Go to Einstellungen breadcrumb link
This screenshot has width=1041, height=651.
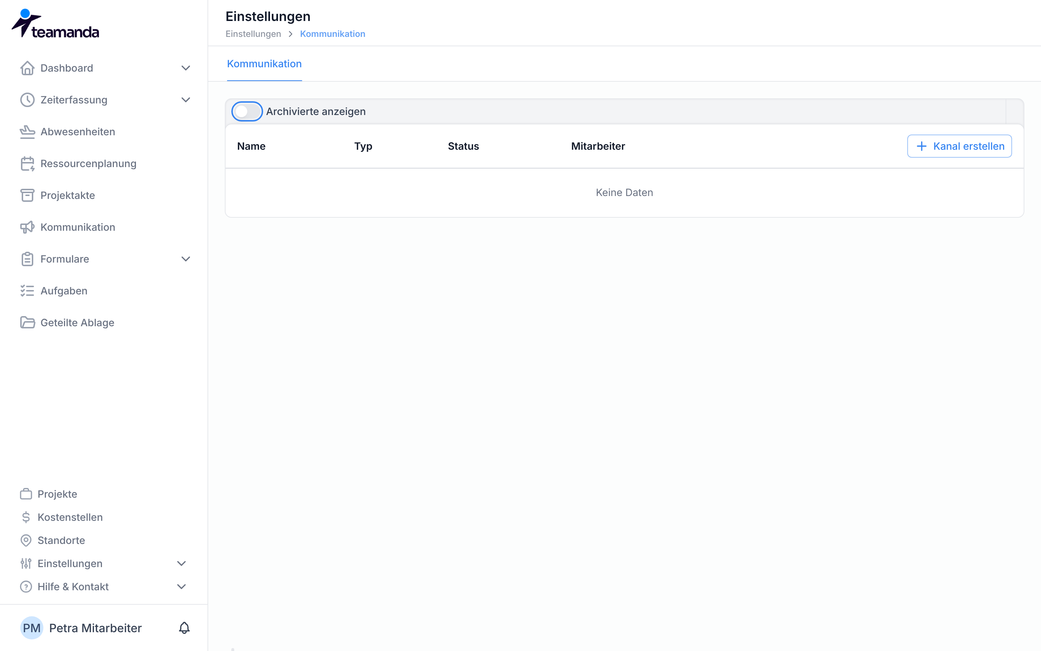tap(253, 34)
